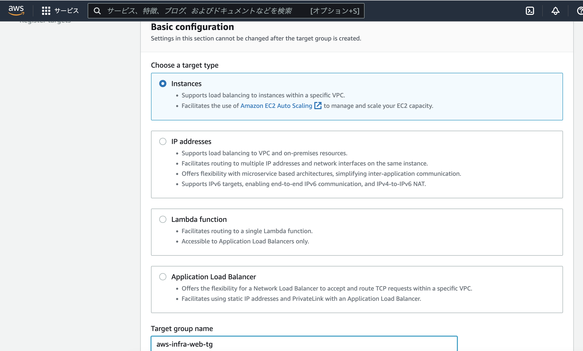Select the Instances target type radio

pos(163,84)
